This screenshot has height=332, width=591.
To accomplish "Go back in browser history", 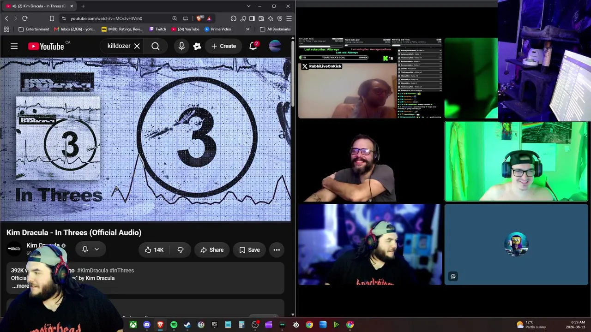I will tap(6, 18).
